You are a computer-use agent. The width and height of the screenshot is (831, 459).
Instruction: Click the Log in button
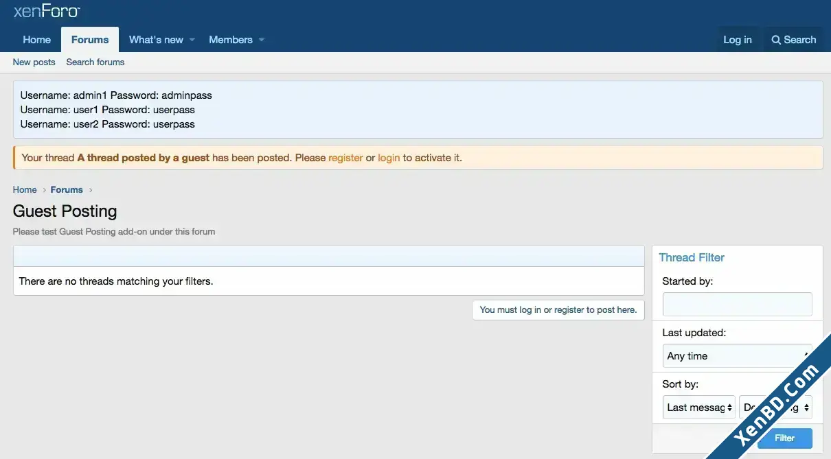click(738, 40)
